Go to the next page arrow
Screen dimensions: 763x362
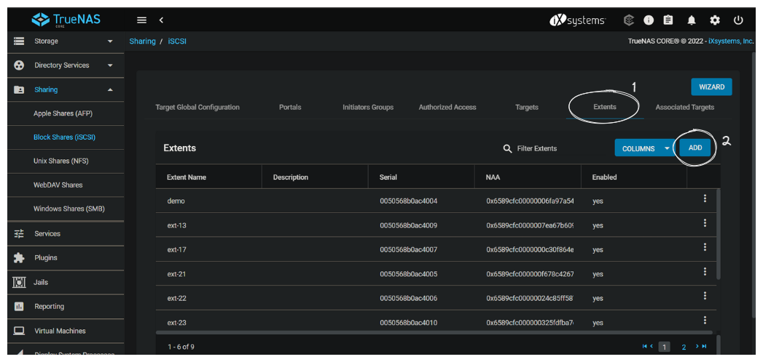pyautogui.click(x=697, y=347)
